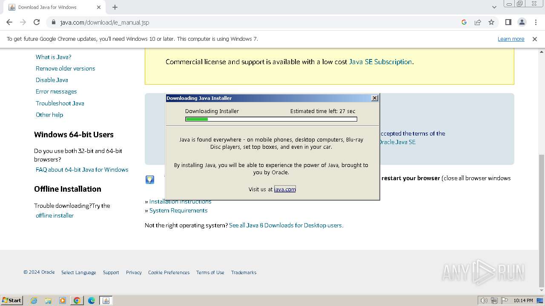
Task: Open the Privacy footer link
Action: pos(134,272)
